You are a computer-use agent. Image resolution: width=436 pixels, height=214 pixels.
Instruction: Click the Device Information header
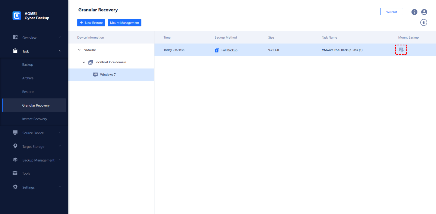point(90,38)
